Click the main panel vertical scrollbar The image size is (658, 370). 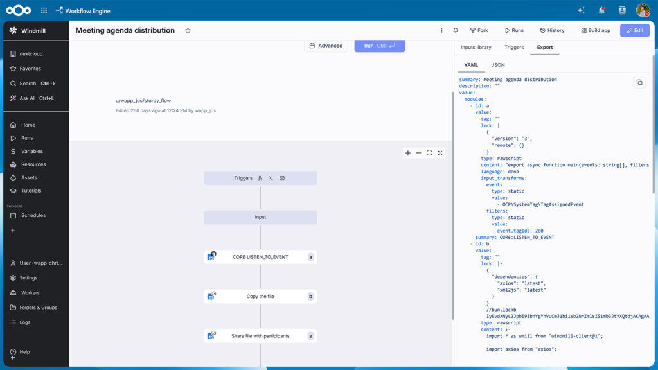[x=453, y=206]
